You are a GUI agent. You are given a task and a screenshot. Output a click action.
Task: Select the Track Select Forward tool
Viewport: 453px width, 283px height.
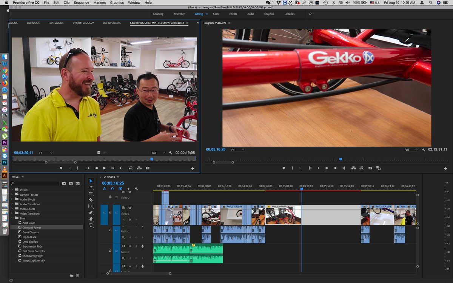point(91,187)
